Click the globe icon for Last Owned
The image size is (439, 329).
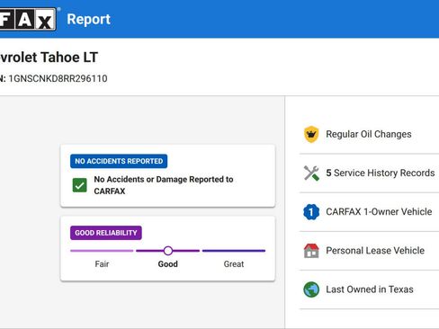311,289
